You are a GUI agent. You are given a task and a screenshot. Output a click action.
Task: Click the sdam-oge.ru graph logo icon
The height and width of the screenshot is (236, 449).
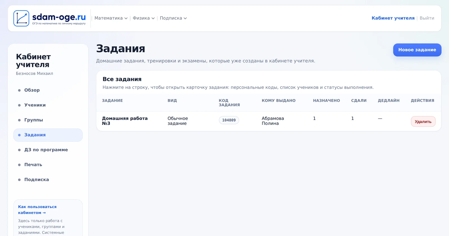(x=21, y=18)
